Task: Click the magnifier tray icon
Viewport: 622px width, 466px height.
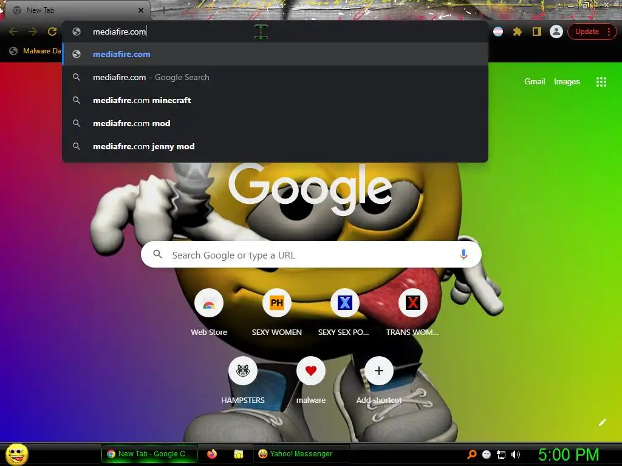Action: pos(471,454)
